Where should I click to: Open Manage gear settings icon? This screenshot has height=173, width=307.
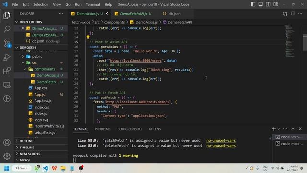[x=7, y=156]
